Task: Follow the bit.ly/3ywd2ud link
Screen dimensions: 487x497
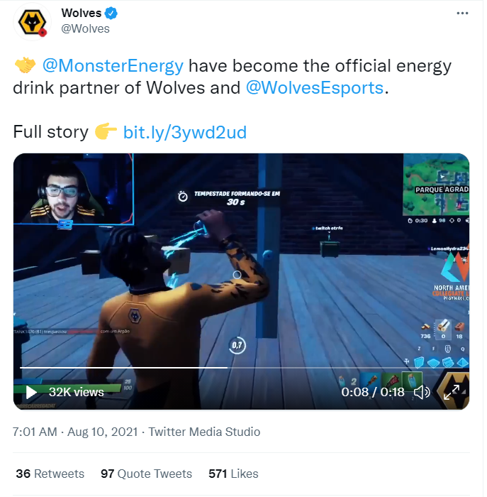Action: (x=186, y=133)
